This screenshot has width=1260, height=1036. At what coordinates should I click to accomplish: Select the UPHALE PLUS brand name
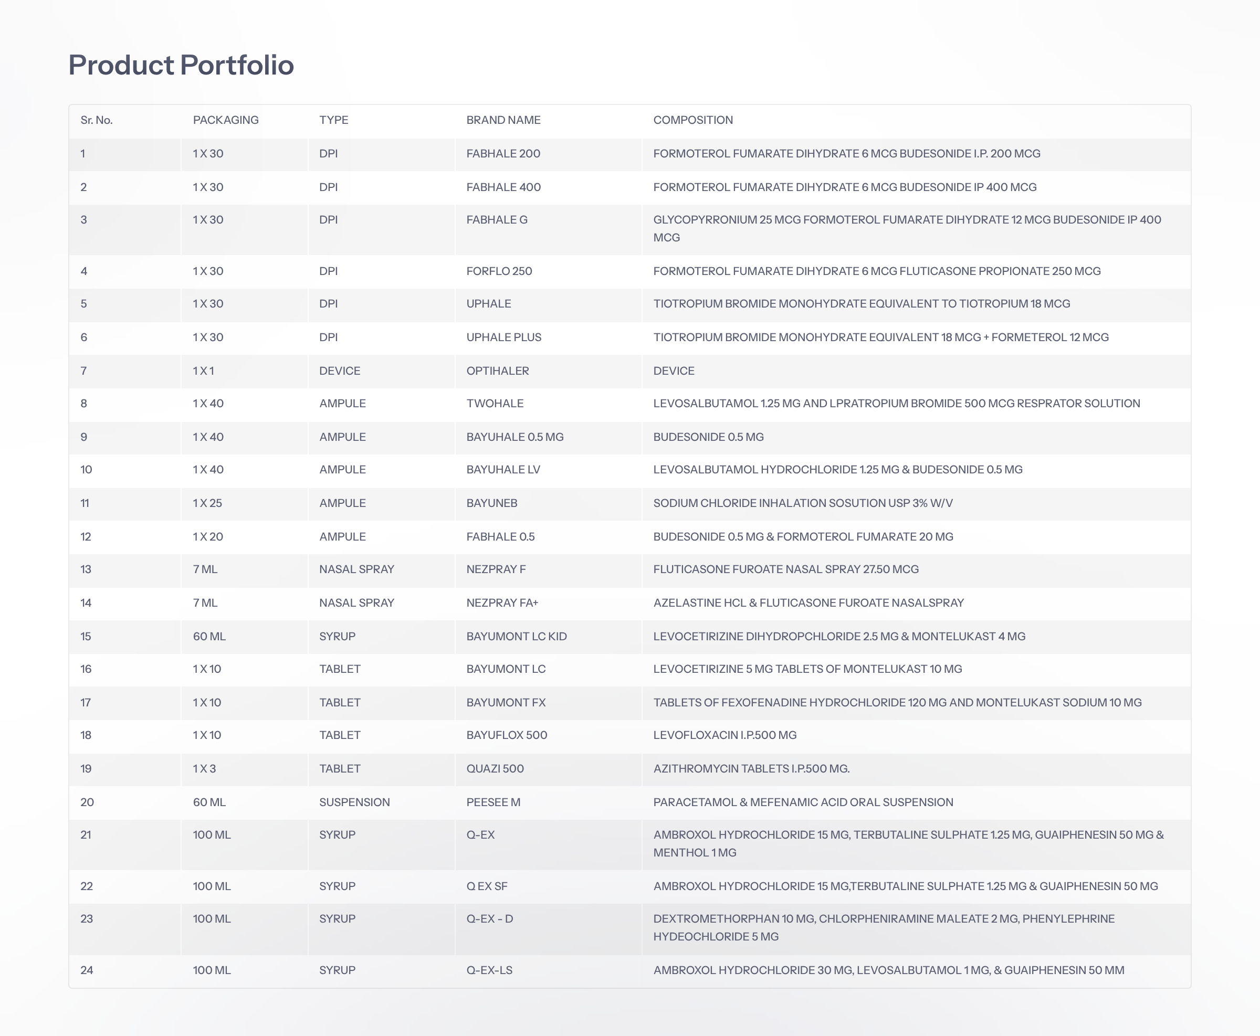coord(504,337)
